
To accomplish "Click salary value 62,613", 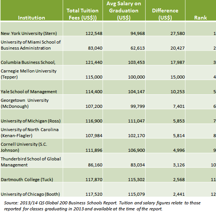I will pyautogui.click(x=138, y=48).
